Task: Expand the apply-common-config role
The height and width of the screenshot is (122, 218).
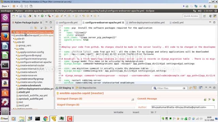Action: pos(16,52)
